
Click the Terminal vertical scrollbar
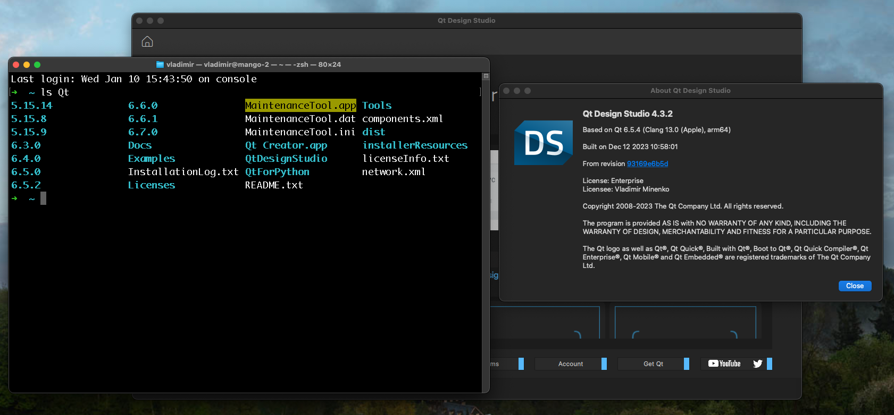486,232
